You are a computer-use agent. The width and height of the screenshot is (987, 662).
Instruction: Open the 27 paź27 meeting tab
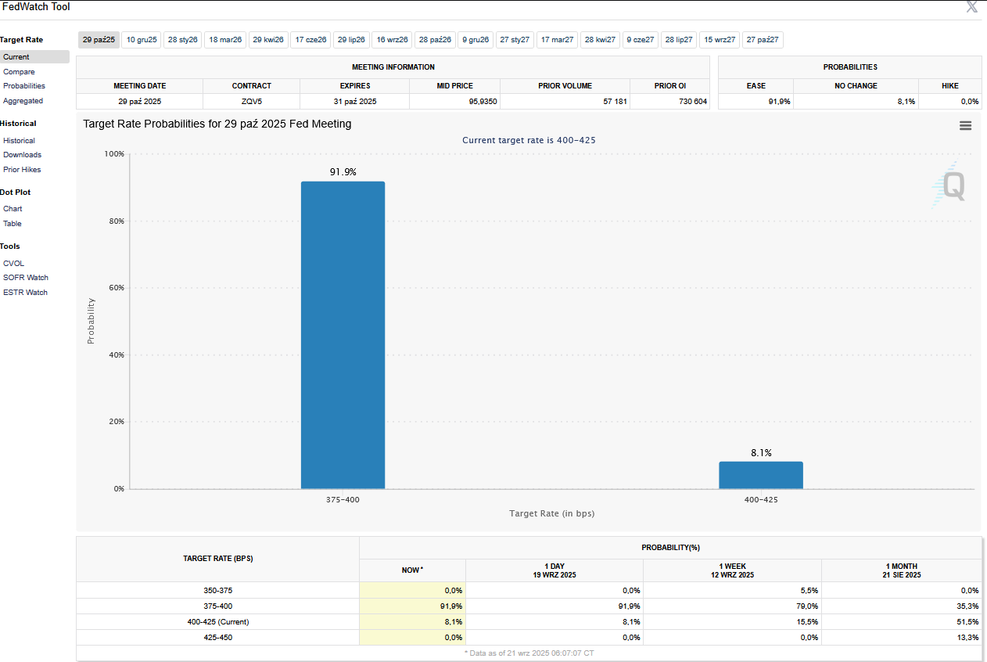coord(763,40)
